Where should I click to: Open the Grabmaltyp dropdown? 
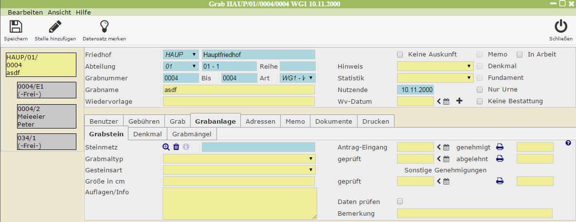[x=239, y=159]
